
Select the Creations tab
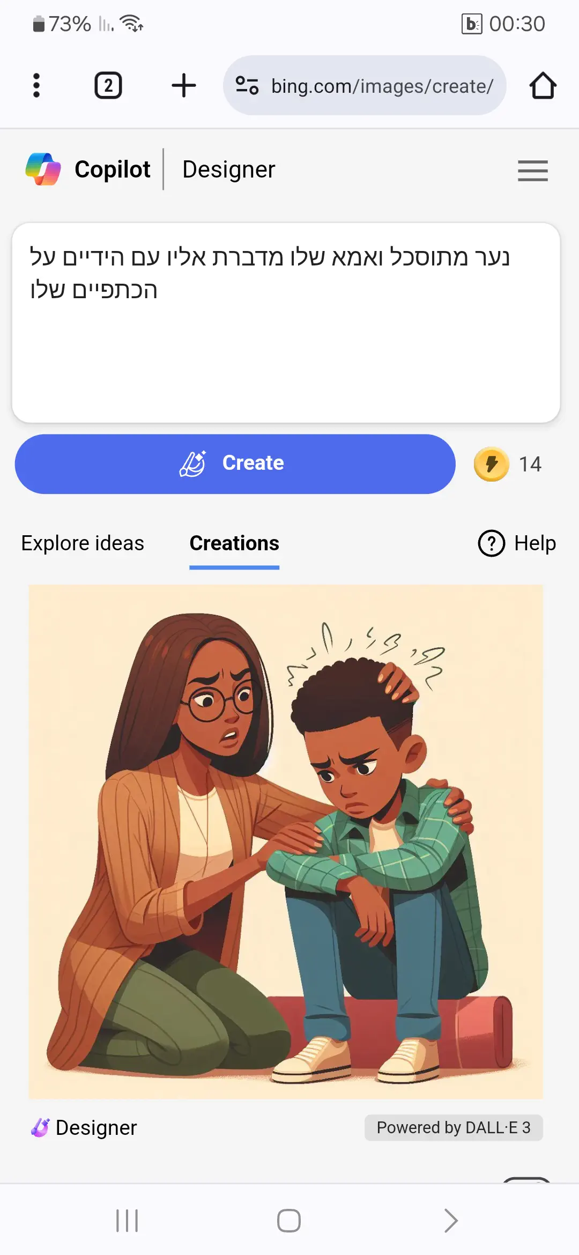[x=234, y=543]
